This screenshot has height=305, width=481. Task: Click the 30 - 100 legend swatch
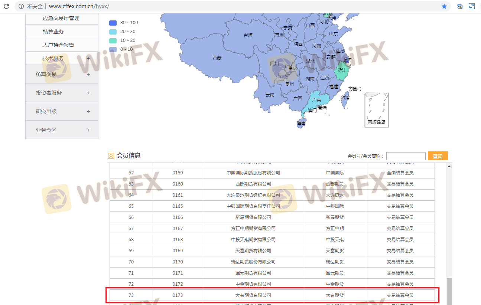coord(113,23)
